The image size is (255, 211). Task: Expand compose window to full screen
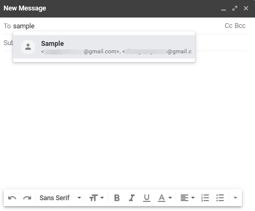(x=235, y=8)
